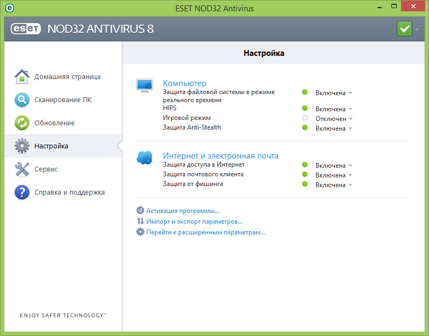Maximize the ESET NOD32 Antivirus window
This screenshot has height=336, width=429.
pos(394,6)
